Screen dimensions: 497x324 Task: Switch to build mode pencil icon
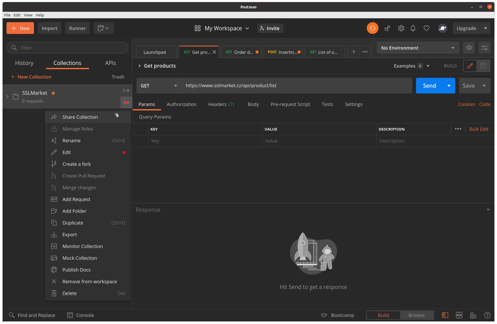470,66
